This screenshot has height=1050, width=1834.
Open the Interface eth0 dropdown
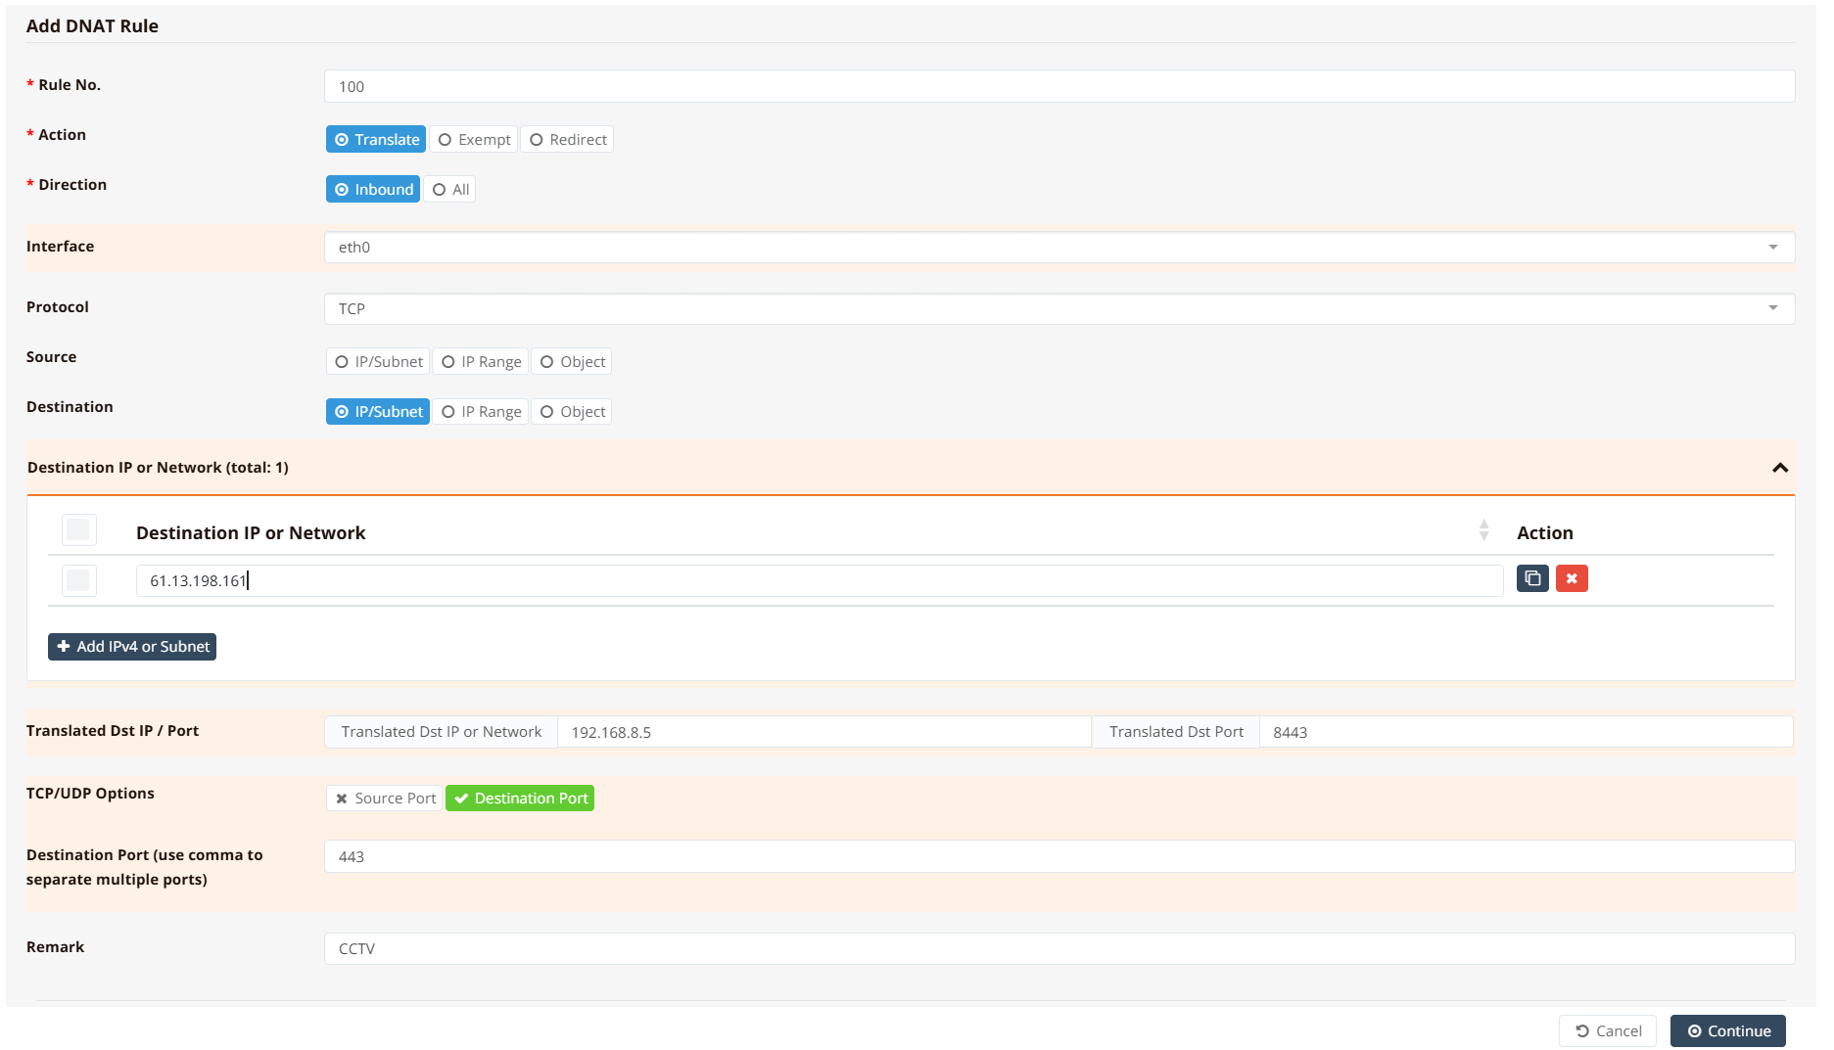[1058, 248]
